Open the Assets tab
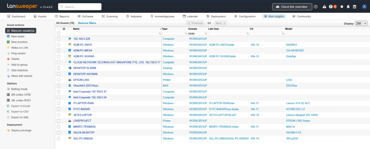 [40, 16]
